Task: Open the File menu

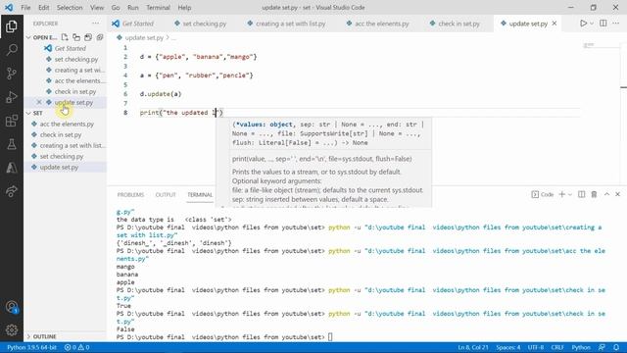Action: click(x=25, y=7)
